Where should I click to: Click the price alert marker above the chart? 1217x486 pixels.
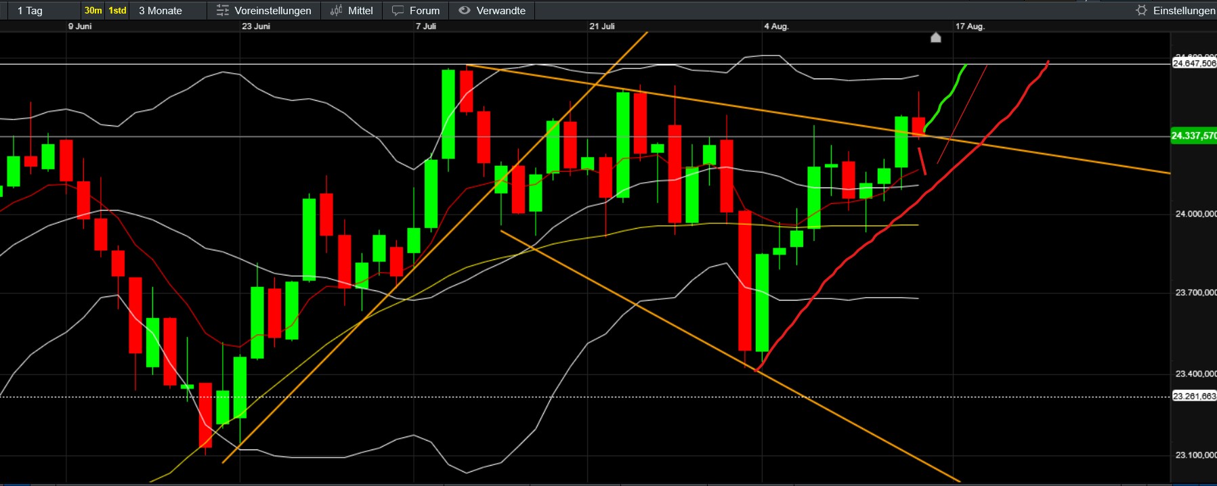[935, 37]
